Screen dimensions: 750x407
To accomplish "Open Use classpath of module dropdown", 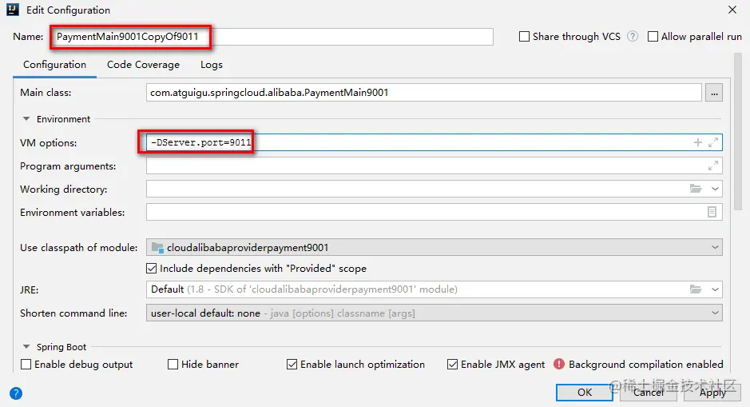I will click(434, 248).
